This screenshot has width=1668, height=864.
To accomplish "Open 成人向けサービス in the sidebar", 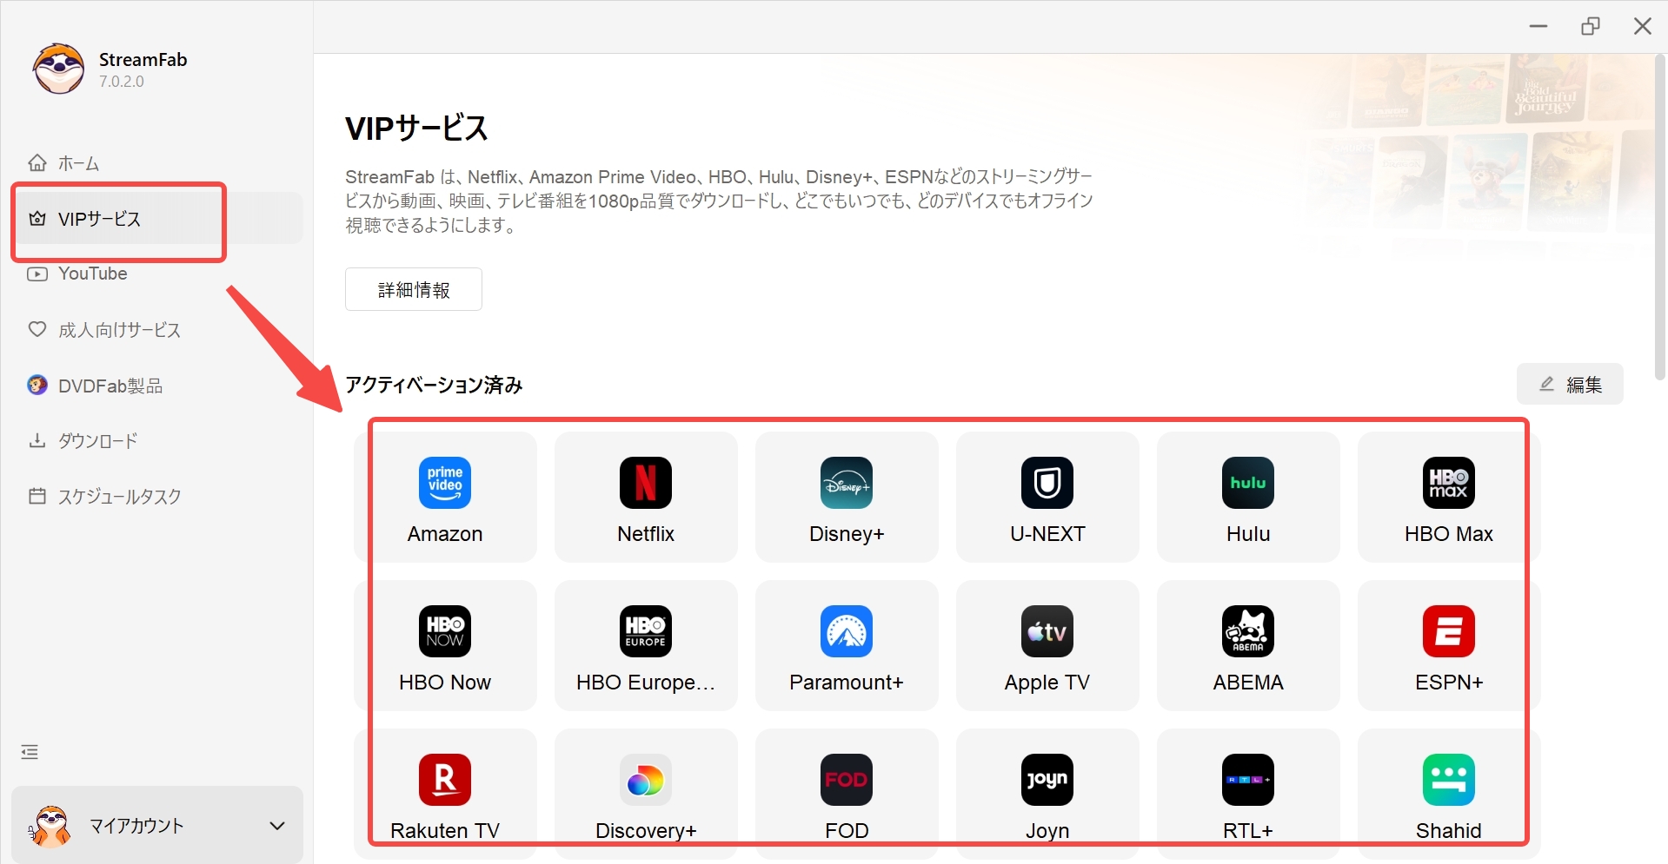I will (x=156, y=330).
